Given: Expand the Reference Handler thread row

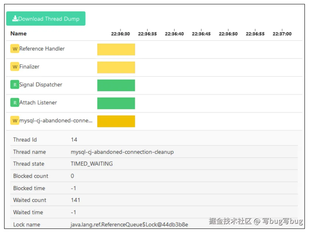Looking at the screenshot, I should click(41, 49).
